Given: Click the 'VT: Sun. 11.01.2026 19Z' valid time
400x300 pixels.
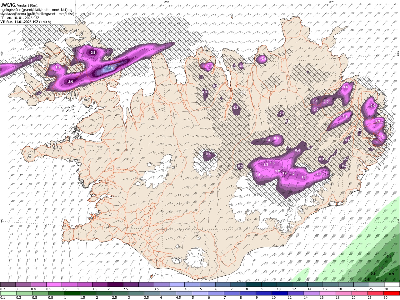Looking at the screenshot, I should 19,22.
